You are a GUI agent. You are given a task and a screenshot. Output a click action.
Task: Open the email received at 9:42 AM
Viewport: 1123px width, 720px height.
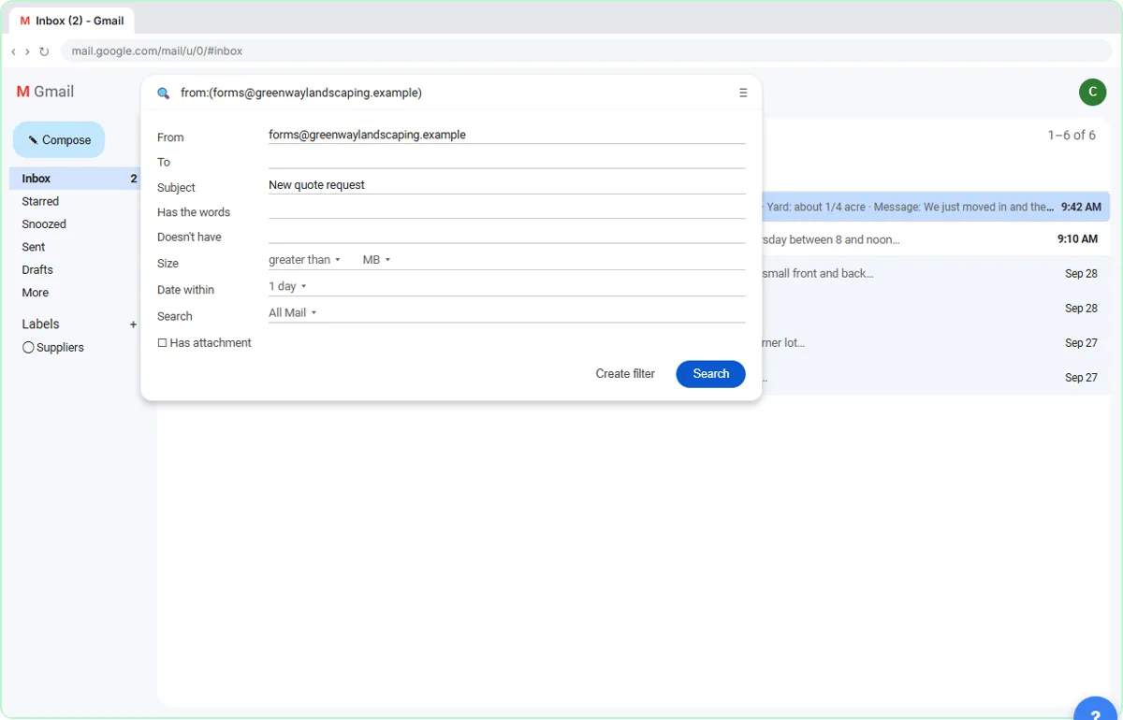point(936,208)
